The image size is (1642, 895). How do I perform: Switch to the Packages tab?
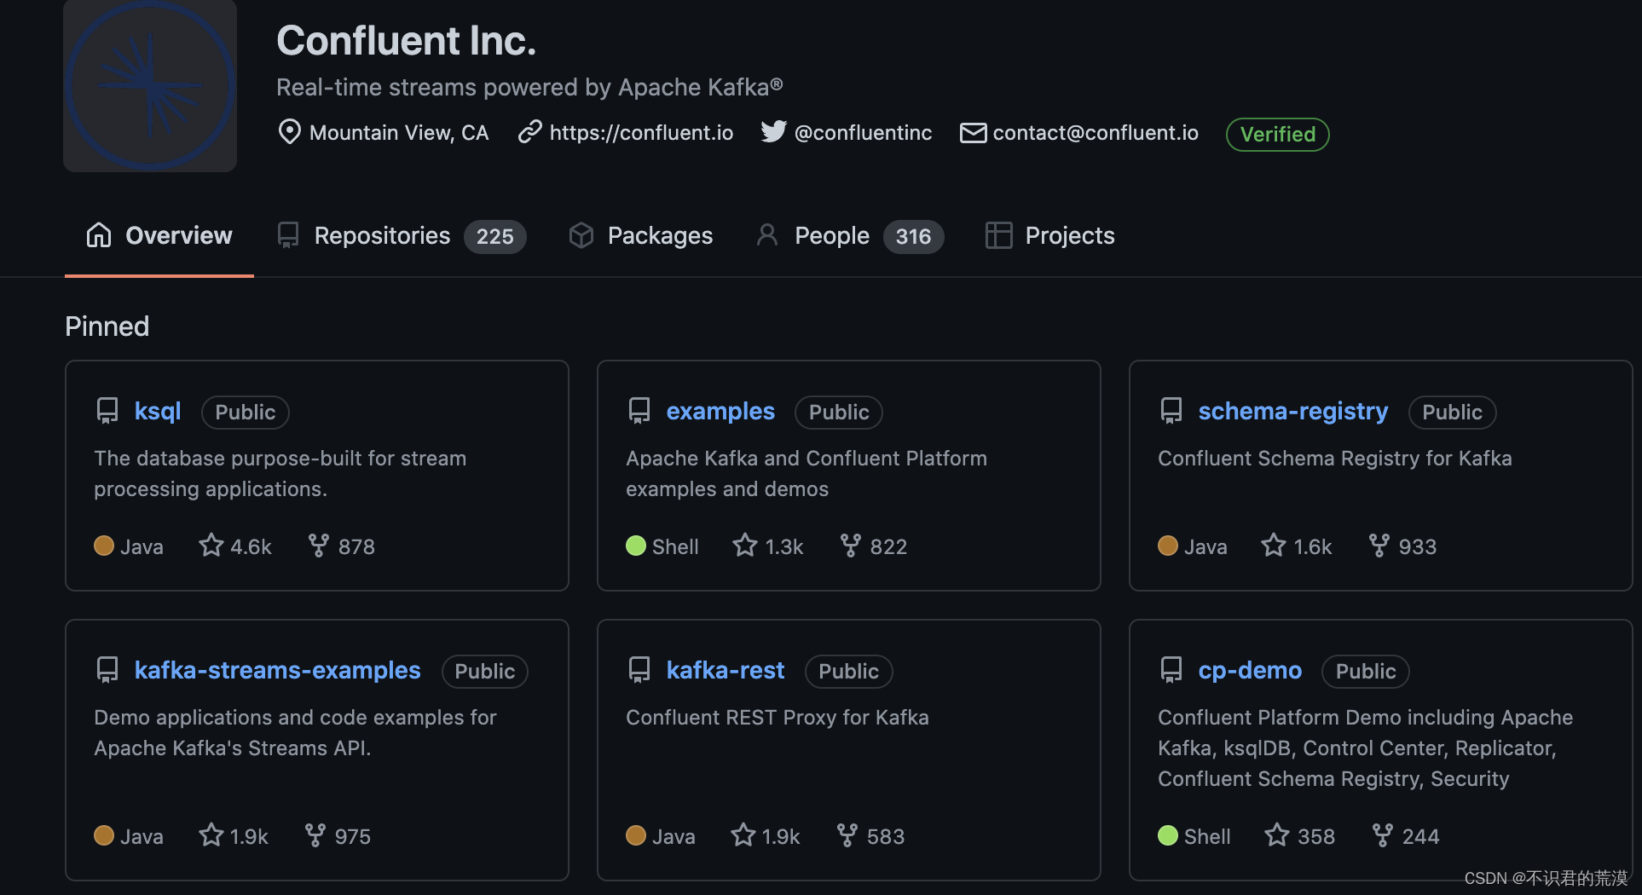pos(660,236)
